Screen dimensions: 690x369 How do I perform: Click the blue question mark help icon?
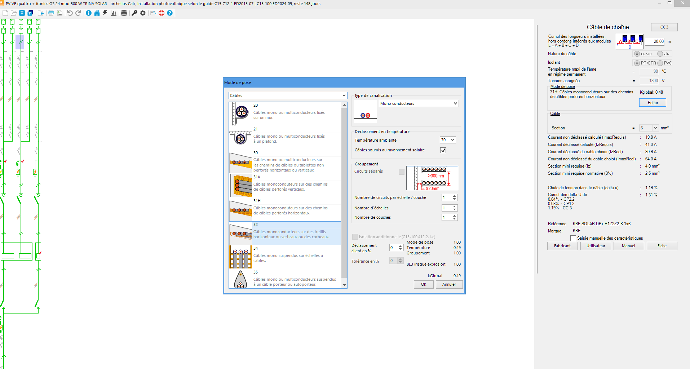(170, 13)
